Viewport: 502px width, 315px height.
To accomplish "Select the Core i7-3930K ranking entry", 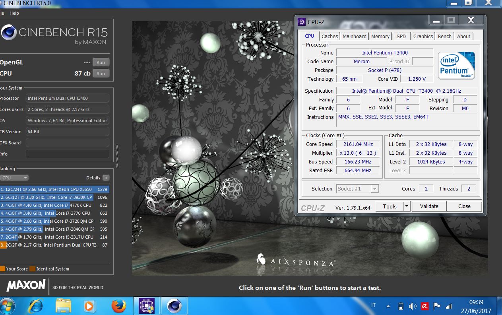I will click(x=54, y=197).
